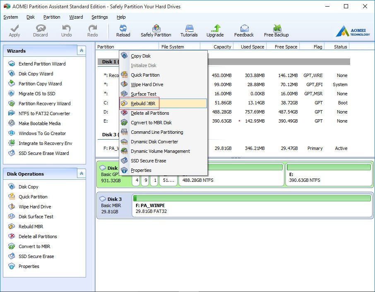
Task: Click the Apply toolbar icon
Action: pos(14,30)
